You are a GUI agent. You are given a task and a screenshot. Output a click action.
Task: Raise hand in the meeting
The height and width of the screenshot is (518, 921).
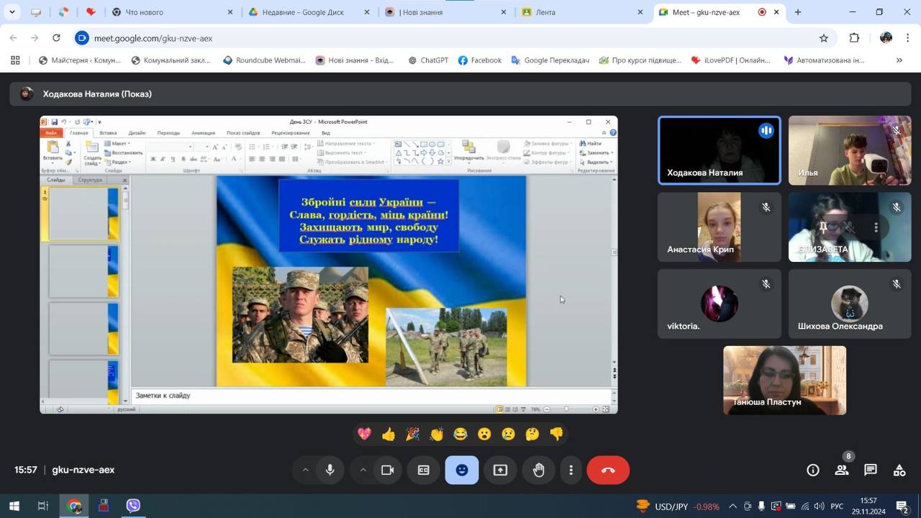pyautogui.click(x=538, y=470)
